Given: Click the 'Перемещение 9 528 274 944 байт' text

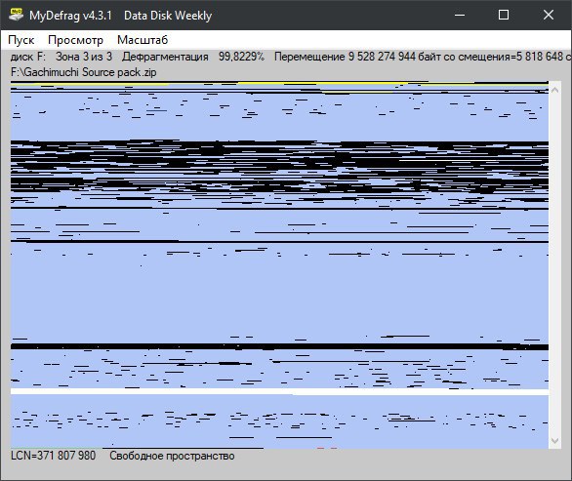Looking at the screenshot, I should pyautogui.click(x=357, y=57).
